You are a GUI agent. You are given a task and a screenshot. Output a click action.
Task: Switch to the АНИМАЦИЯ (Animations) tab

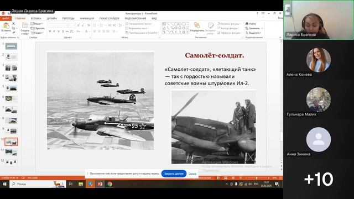tap(87, 18)
